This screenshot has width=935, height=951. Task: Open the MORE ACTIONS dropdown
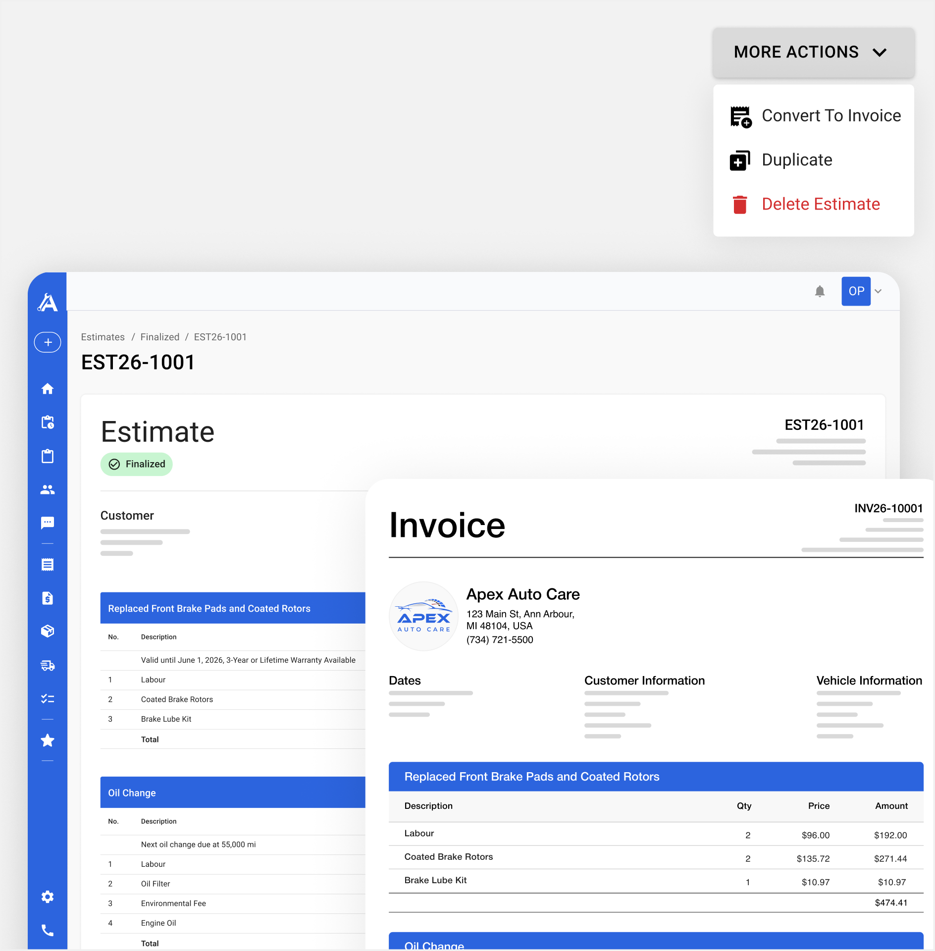coord(813,52)
